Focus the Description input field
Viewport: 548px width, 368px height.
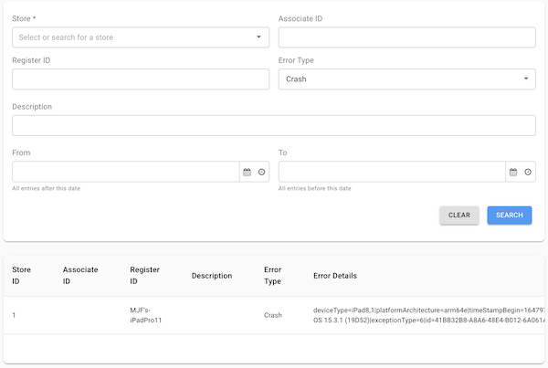coord(274,125)
